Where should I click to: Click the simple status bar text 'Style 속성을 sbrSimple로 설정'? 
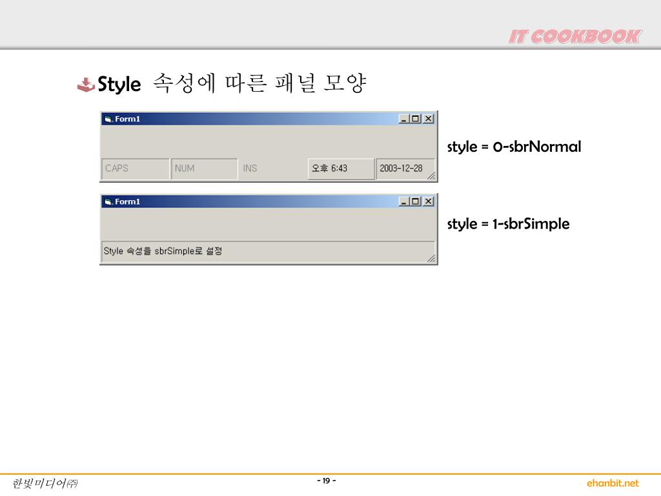point(163,251)
